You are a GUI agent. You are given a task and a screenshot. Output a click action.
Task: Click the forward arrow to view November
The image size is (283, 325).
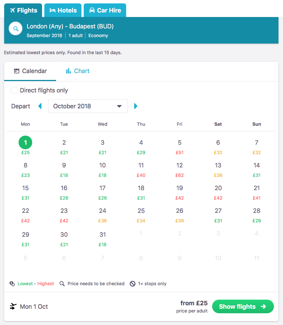pos(136,106)
